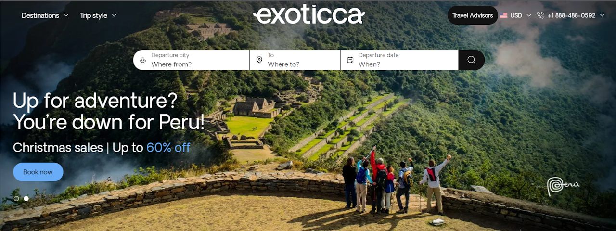
Task: Open the Destinations menu
Action: point(45,15)
